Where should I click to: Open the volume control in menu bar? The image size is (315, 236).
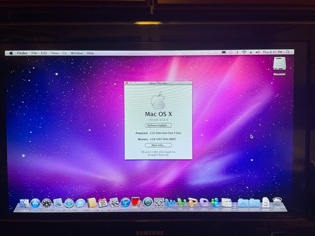click(x=258, y=52)
